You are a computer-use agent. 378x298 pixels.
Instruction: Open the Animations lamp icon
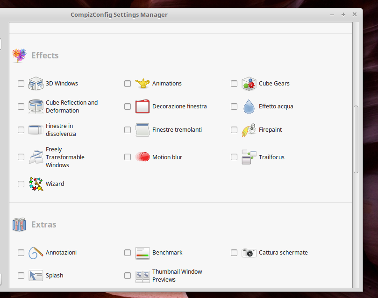point(143,83)
